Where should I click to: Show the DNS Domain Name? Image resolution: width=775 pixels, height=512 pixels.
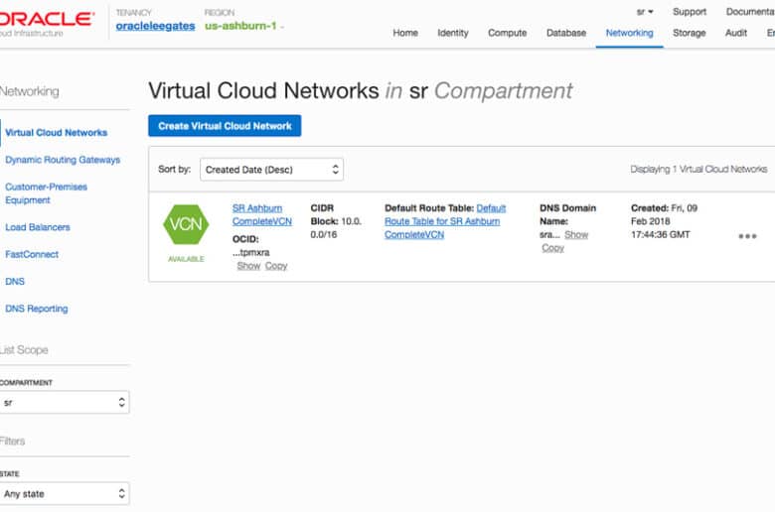576,234
